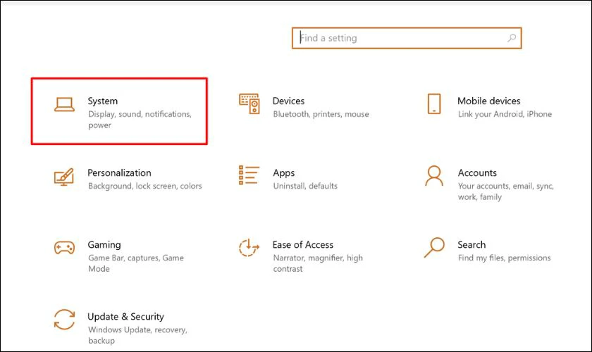Click the phone icon for Mobile devices
The width and height of the screenshot is (592, 352).
[434, 104]
